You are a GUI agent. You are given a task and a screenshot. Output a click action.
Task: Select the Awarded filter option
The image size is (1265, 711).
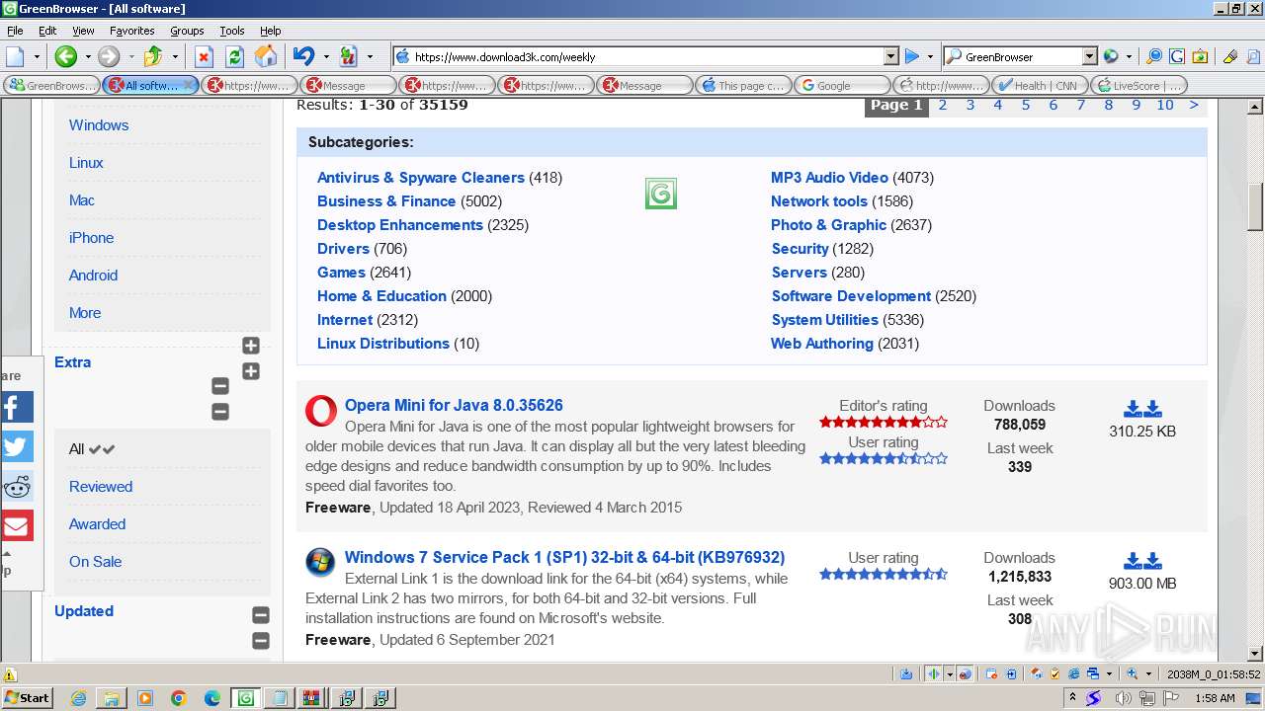point(97,524)
